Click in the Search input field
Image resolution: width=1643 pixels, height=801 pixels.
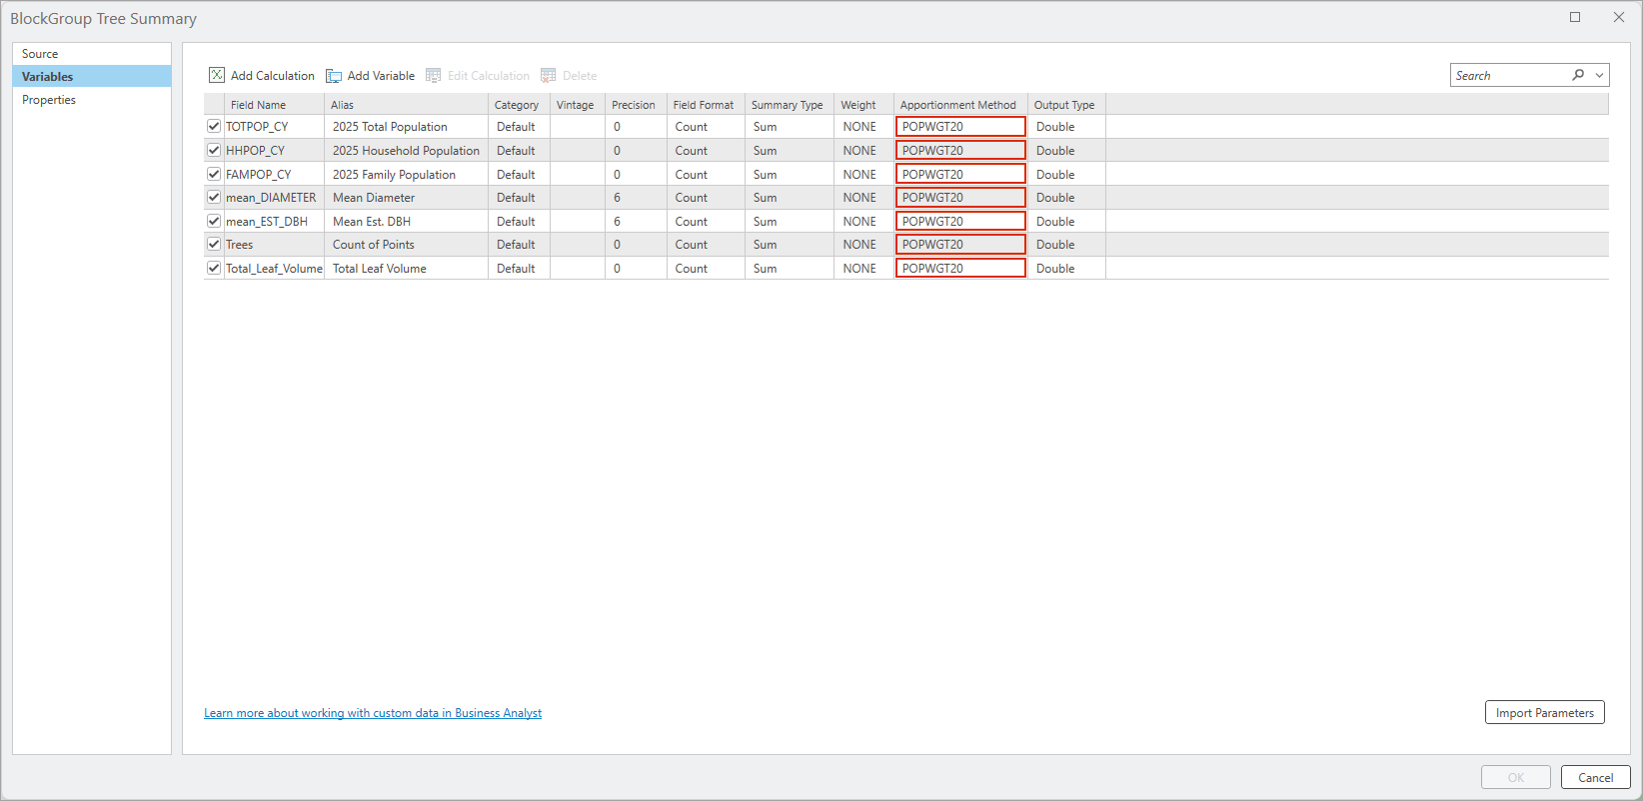coord(1509,76)
